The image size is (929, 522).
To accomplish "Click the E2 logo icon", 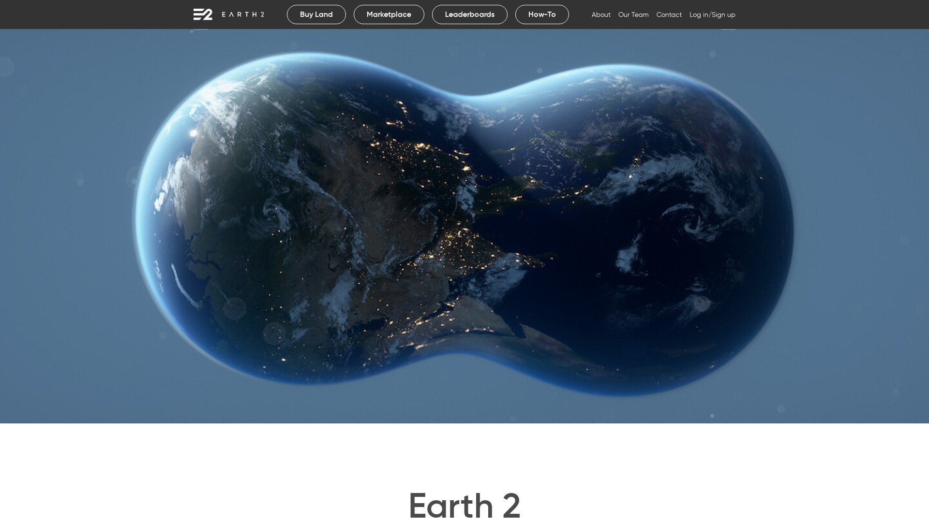I will tap(203, 14).
